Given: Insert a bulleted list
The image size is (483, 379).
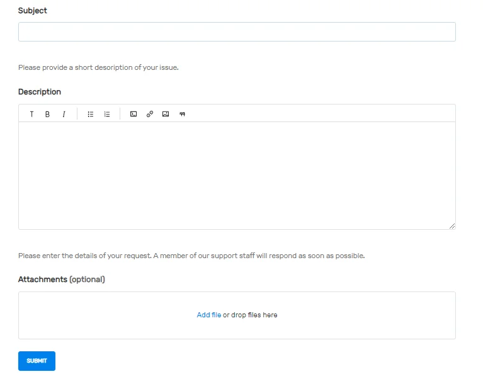Looking at the screenshot, I should pos(91,114).
